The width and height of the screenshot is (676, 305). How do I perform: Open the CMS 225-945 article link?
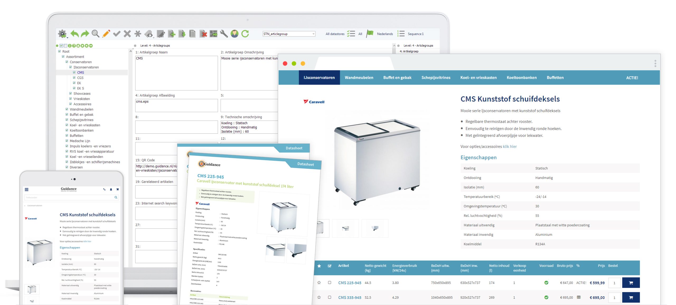350,283
